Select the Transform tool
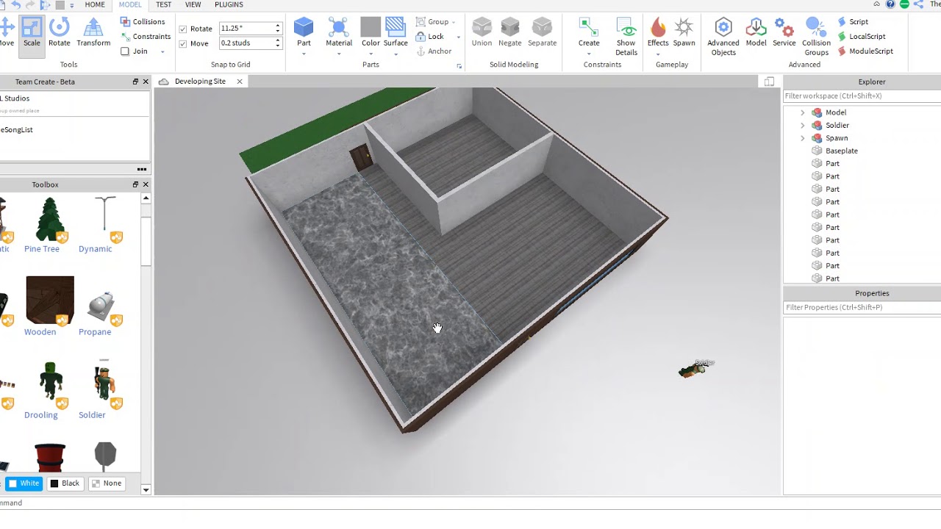Viewport: 941px width, 529px height. [93, 33]
